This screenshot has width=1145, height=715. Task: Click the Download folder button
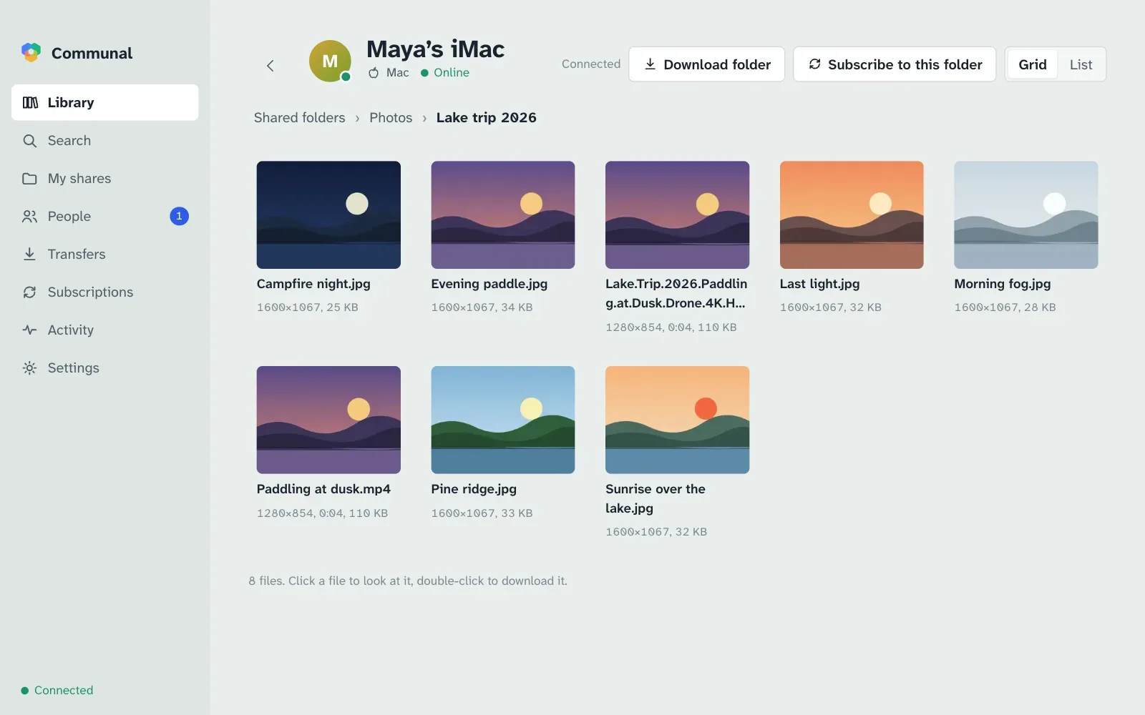pos(706,64)
